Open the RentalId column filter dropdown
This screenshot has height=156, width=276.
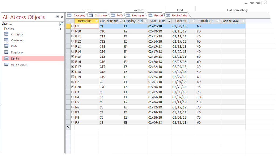click(96, 21)
